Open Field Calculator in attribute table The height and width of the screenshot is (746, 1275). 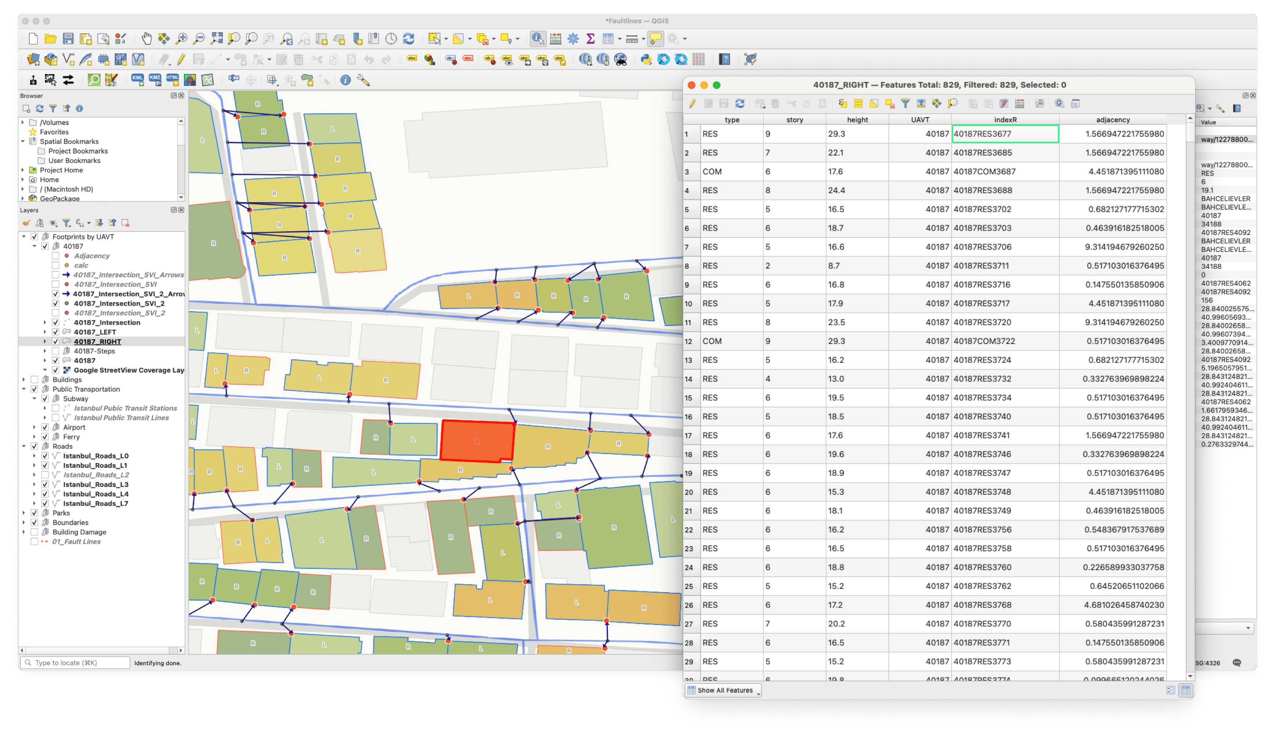(1020, 103)
